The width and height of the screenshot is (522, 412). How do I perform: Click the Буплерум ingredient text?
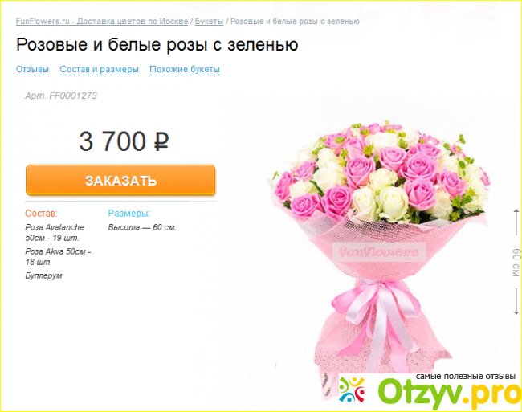tap(43, 276)
